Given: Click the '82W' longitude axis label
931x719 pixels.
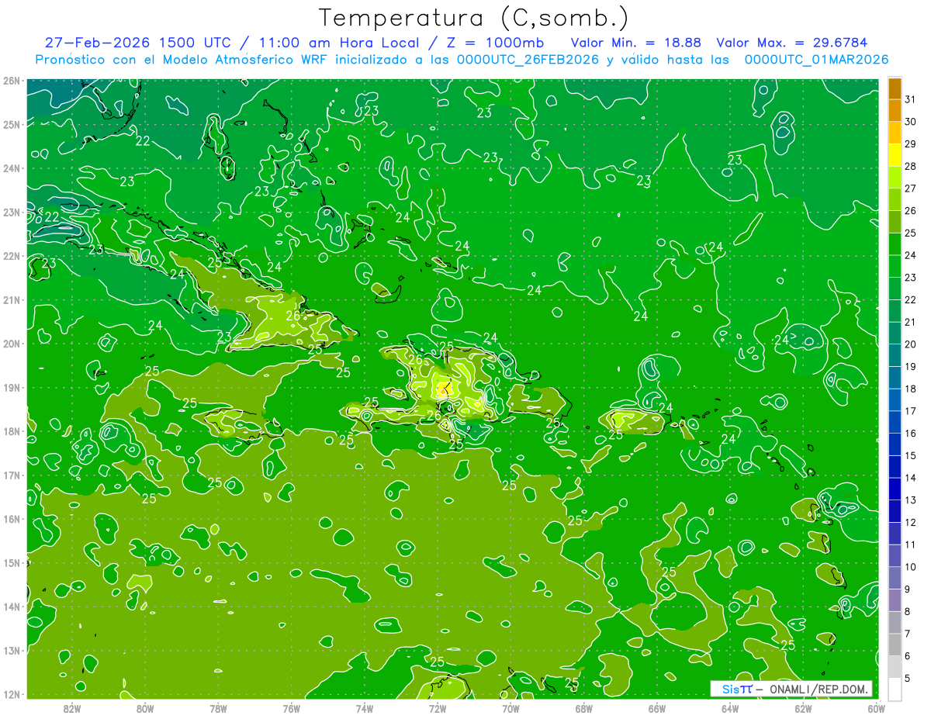Looking at the screenshot, I should 72,707.
